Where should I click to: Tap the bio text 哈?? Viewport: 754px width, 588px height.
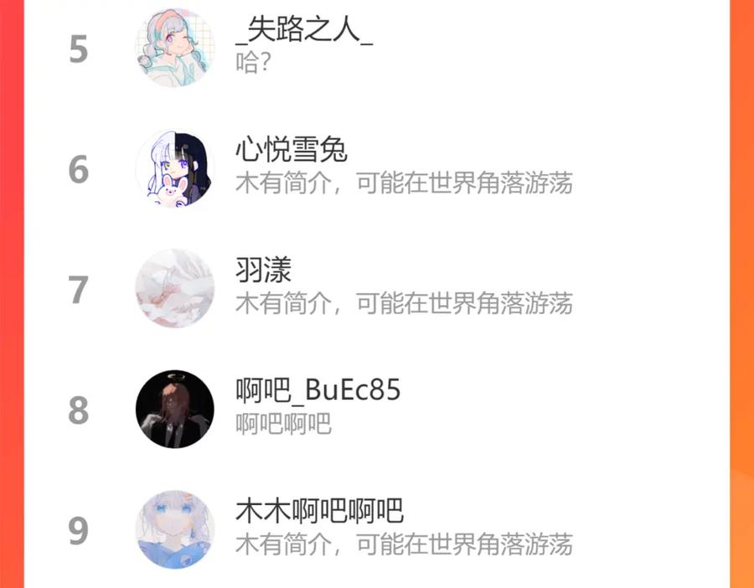(x=253, y=63)
